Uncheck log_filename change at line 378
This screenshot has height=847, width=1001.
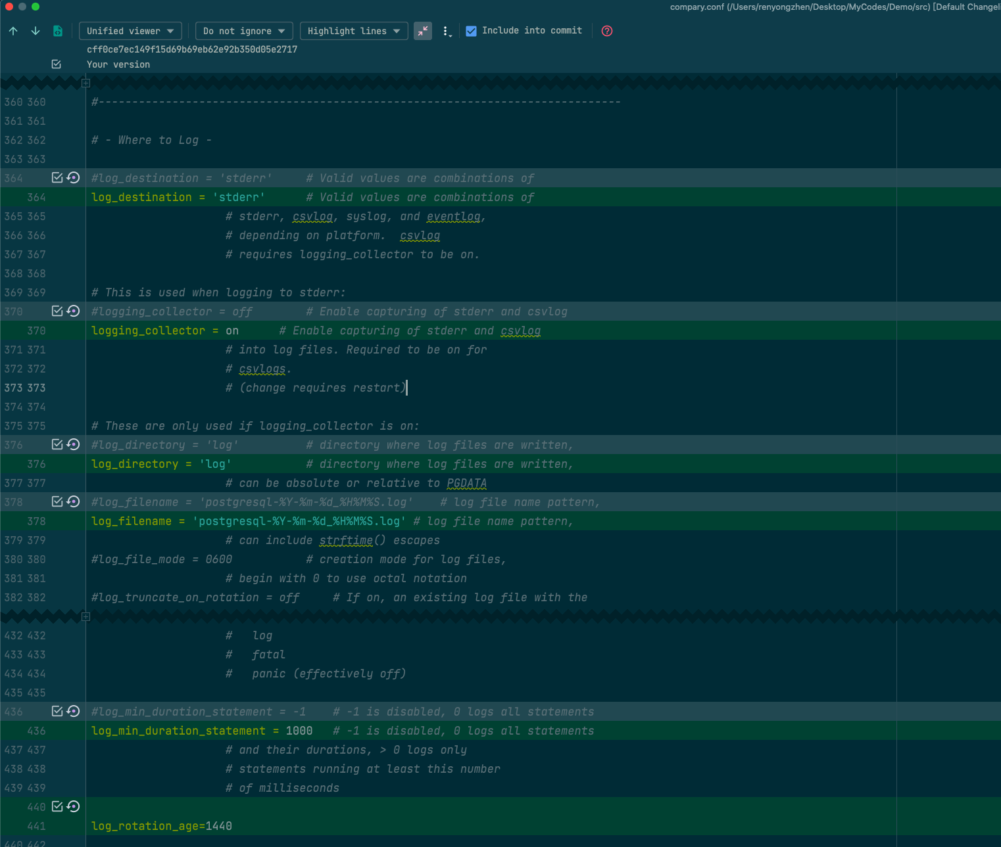(57, 501)
